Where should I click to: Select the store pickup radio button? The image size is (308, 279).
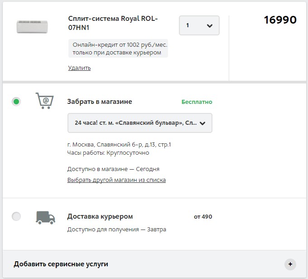16,102
